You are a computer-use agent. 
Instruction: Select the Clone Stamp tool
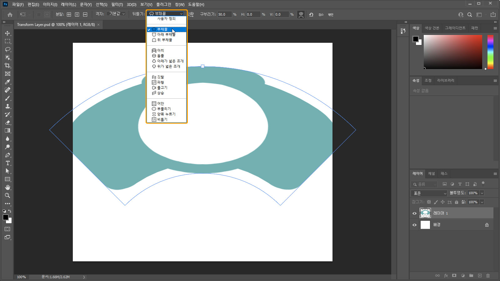point(7,106)
